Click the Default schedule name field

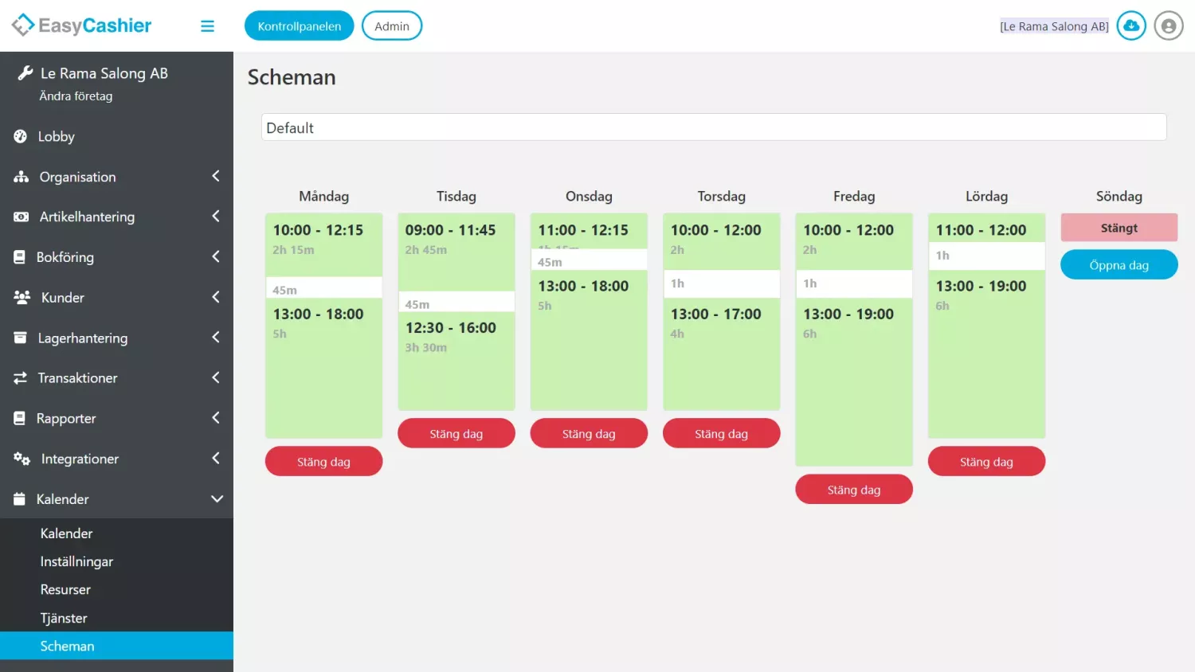click(x=714, y=127)
